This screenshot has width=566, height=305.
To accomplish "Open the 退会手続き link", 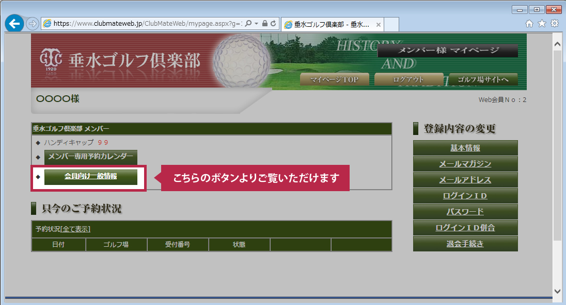I will click(x=465, y=244).
